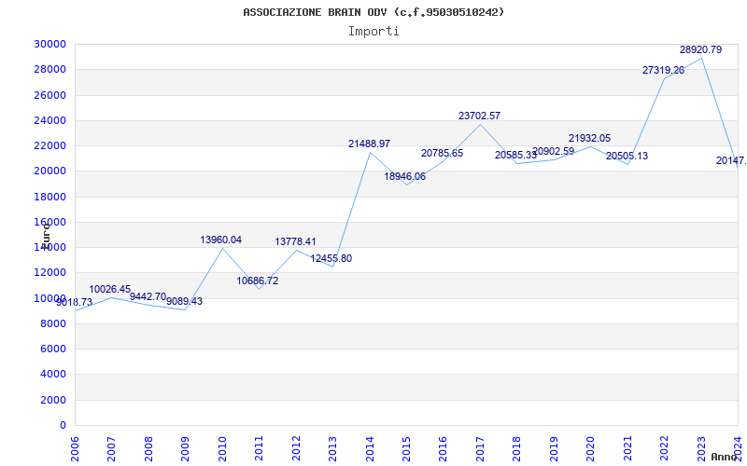Click the 24000 y-axis tick label
This screenshot has height=466, width=747.
pos(50,120)
